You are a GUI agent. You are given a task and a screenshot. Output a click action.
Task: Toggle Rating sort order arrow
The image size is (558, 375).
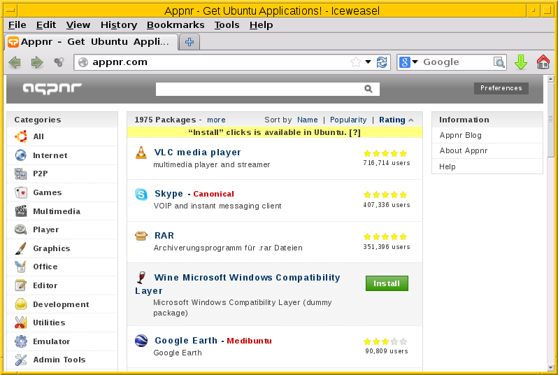pyautogui.click(x=411, y=120)
